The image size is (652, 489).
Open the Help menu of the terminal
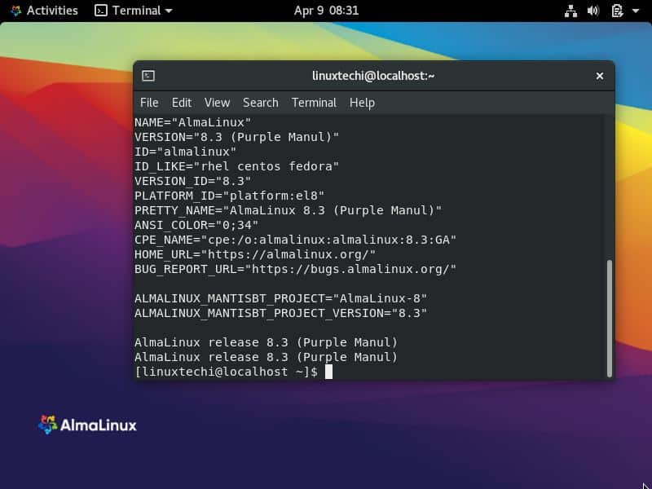[362, 103]
